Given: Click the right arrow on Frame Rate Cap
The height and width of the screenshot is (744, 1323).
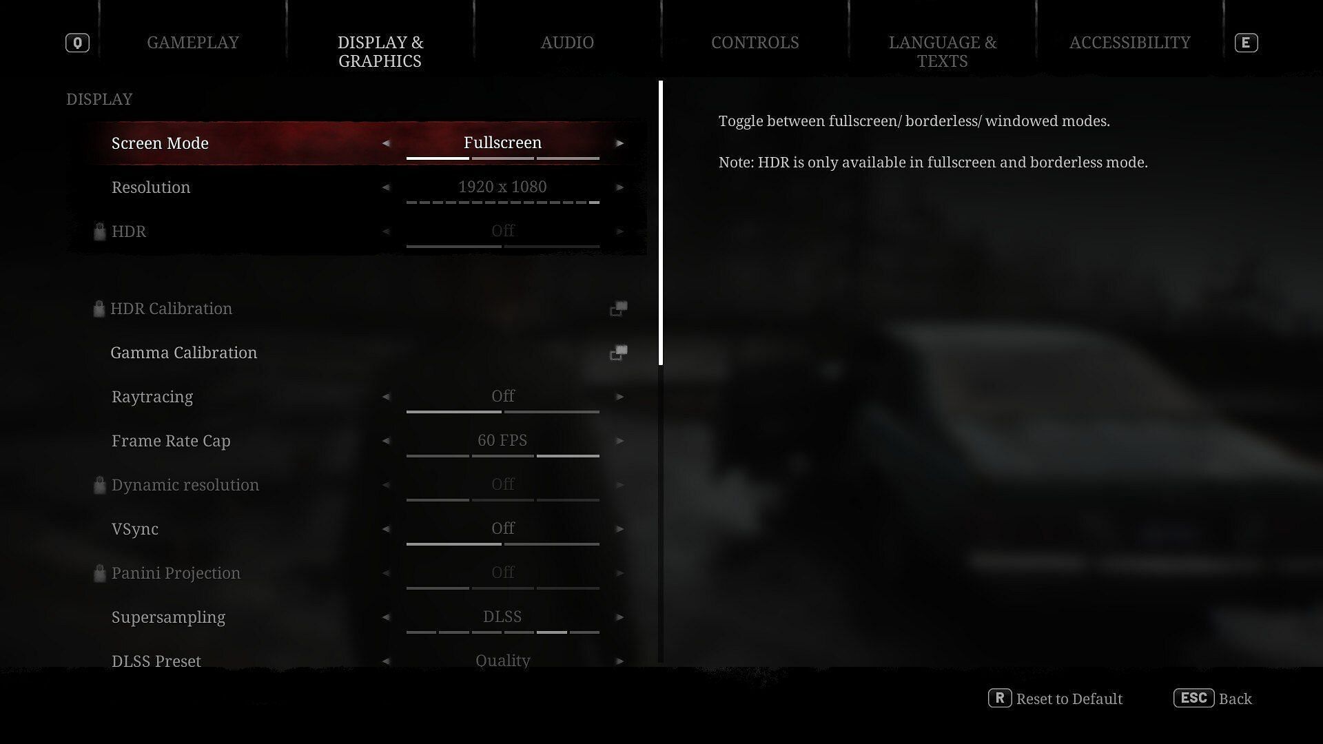Looking at the screenshot, I should click(619, 441).
